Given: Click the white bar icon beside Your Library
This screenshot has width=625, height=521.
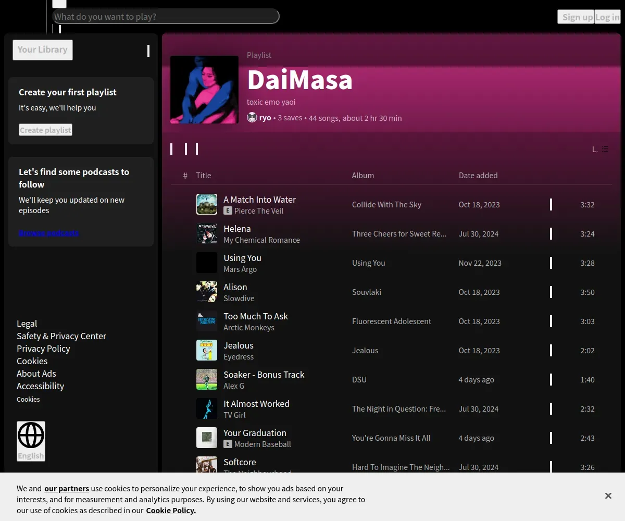Looking at the screenshot, I should tap(148, 51).
